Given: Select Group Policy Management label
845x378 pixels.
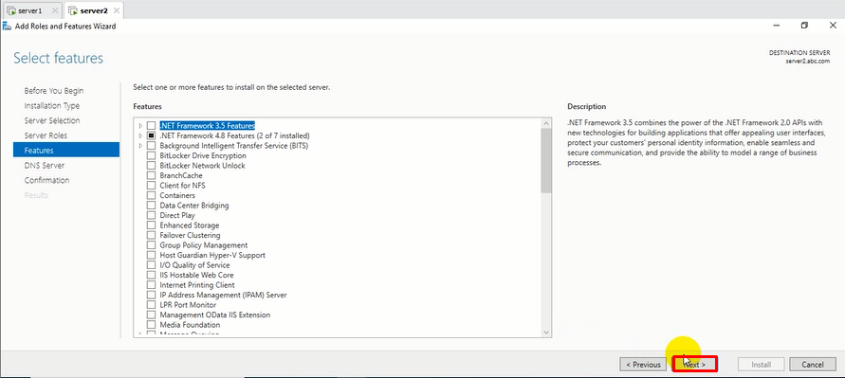Looking at the screenshot, I should (x=204, y=245).
